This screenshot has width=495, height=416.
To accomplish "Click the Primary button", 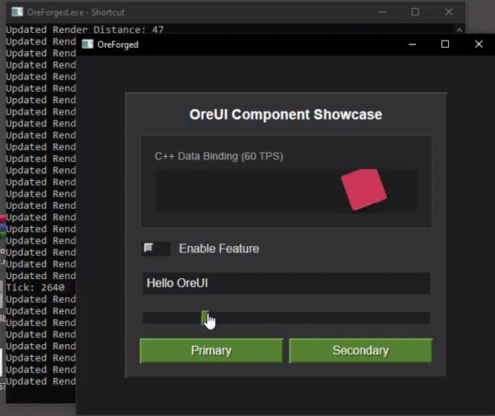I will (x=211, y=351).
